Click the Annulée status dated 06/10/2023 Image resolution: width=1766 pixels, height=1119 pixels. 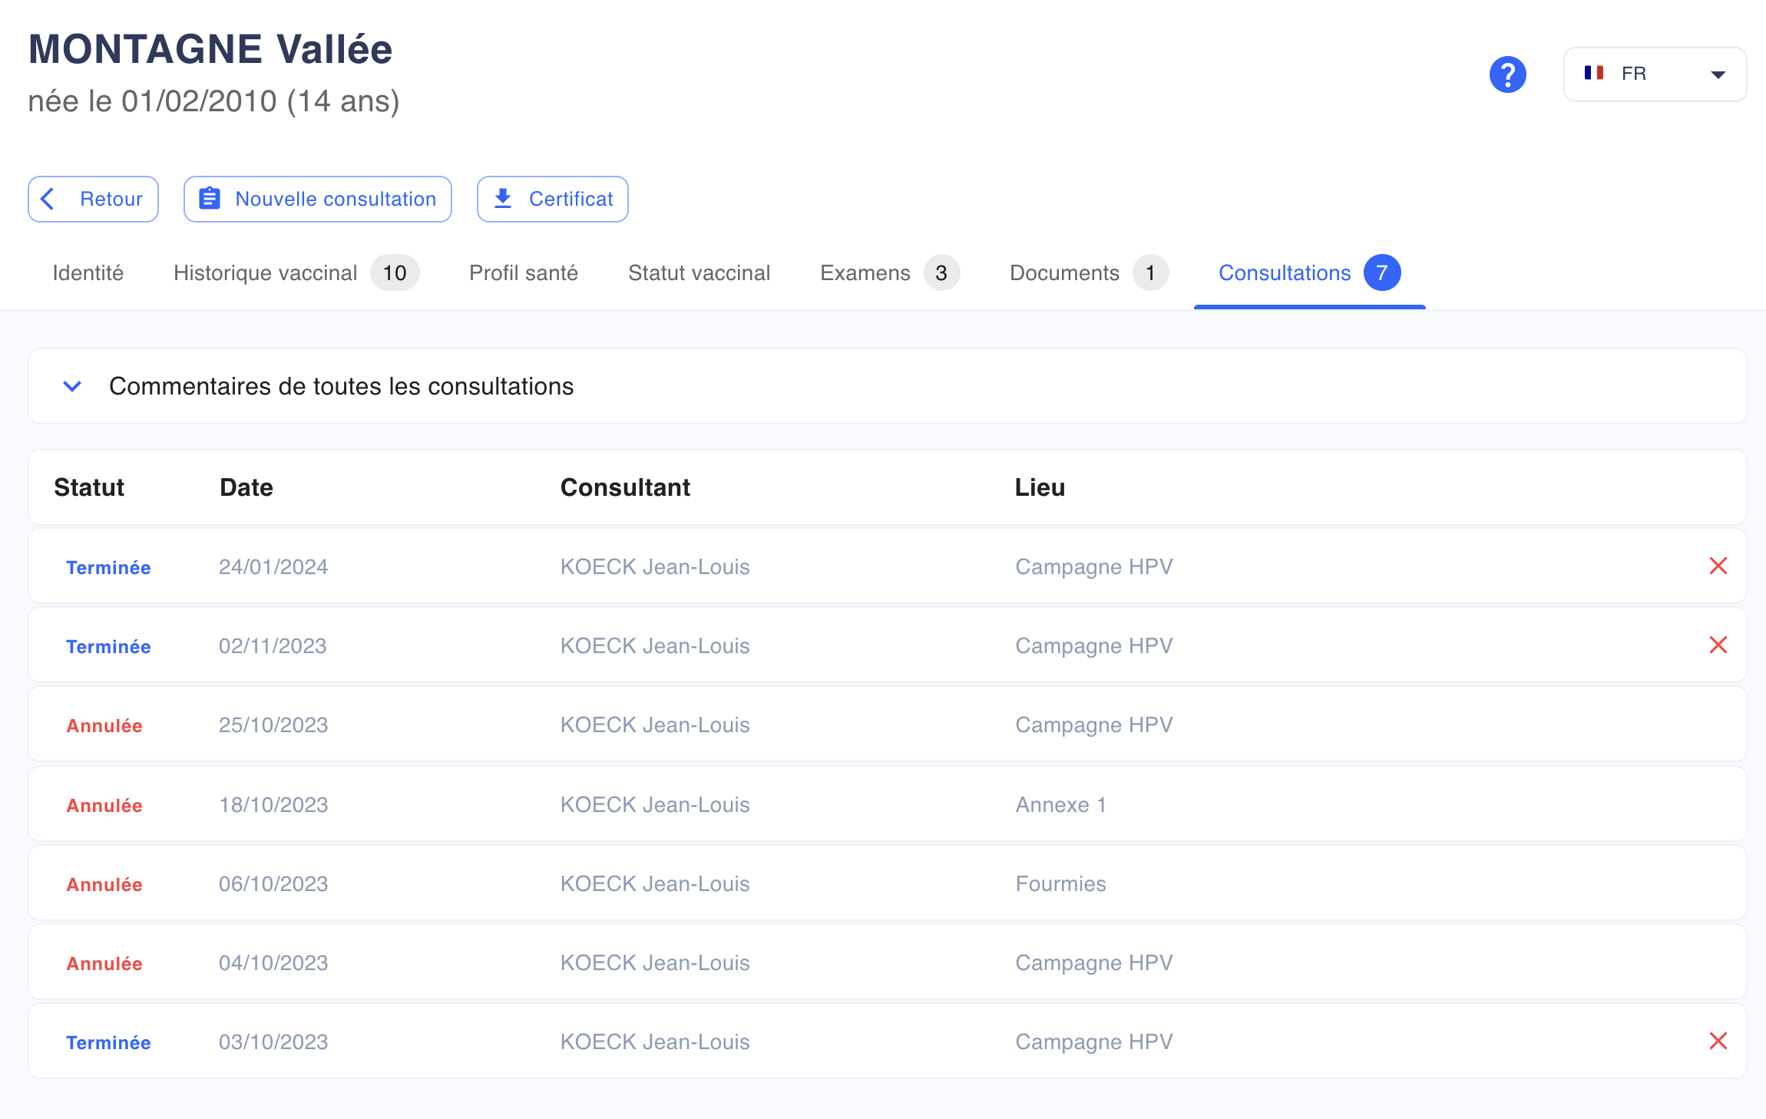pos(104,884)
